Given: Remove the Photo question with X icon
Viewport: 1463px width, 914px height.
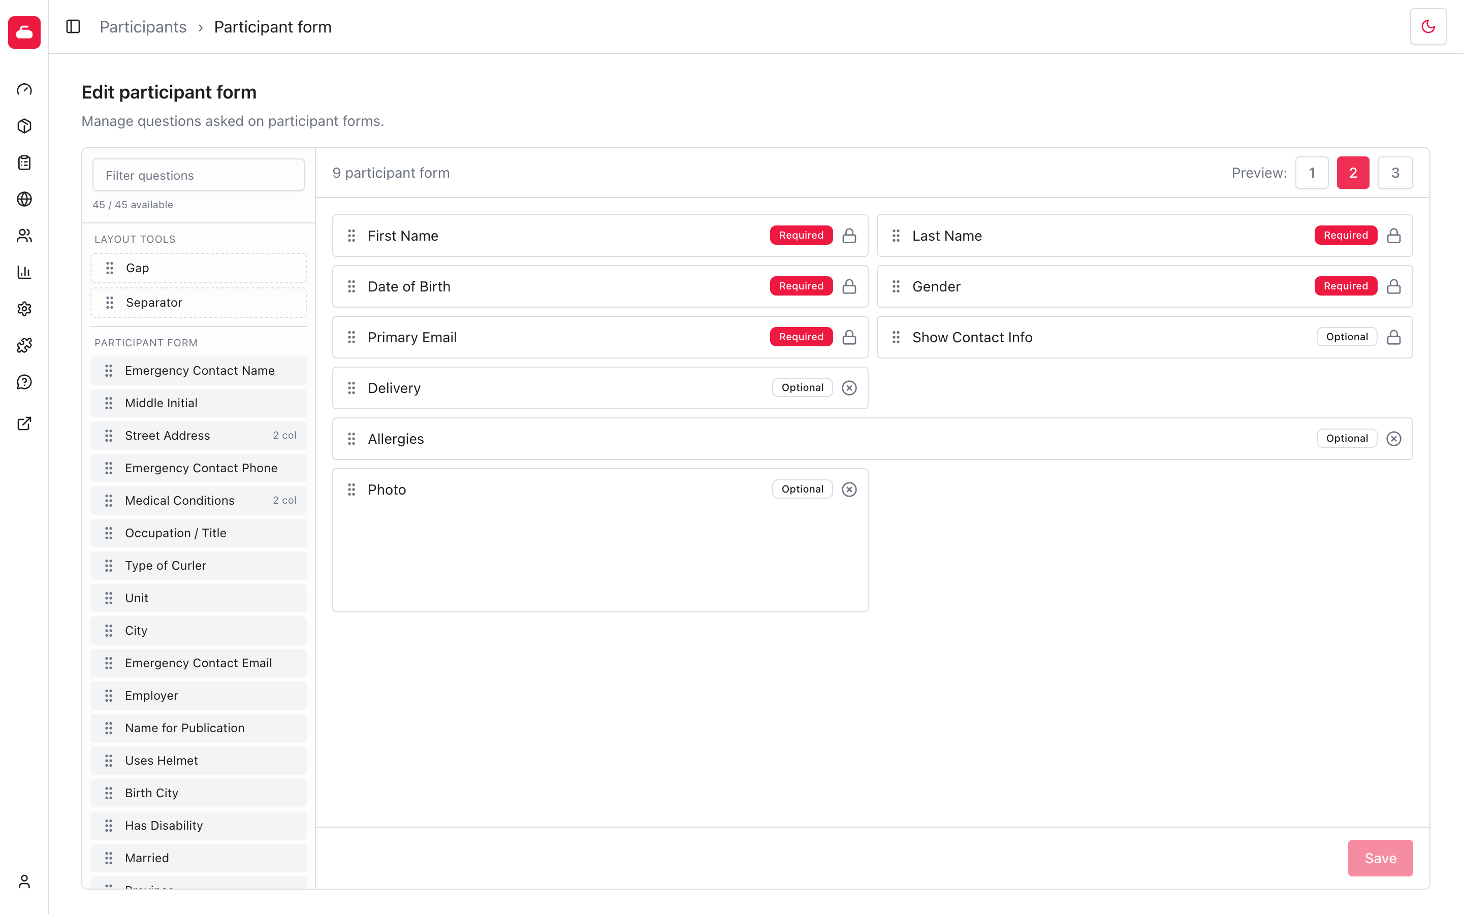Looking at the screenshot, I should point(849,489).
